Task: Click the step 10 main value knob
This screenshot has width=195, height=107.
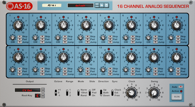Action: (x=41, y=57)
